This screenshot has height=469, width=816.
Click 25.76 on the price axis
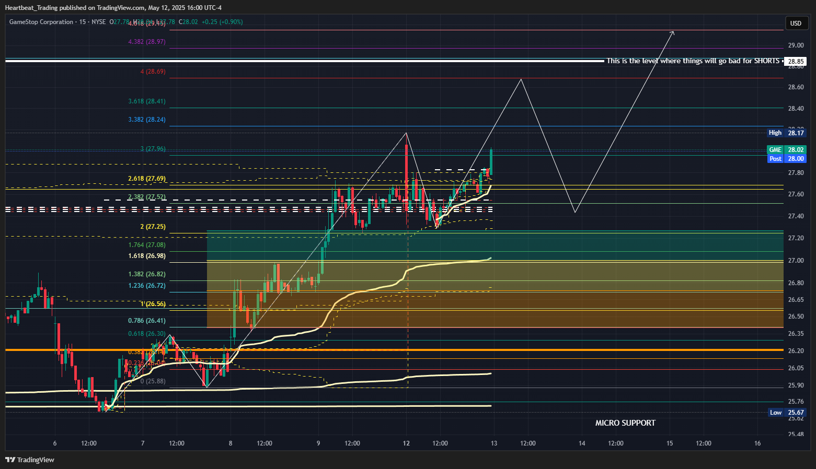796,402
